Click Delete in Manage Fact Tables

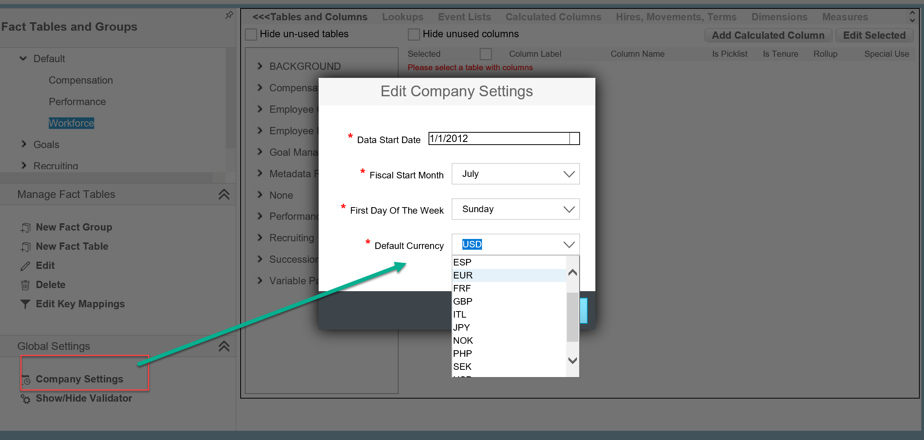point(50,285)
